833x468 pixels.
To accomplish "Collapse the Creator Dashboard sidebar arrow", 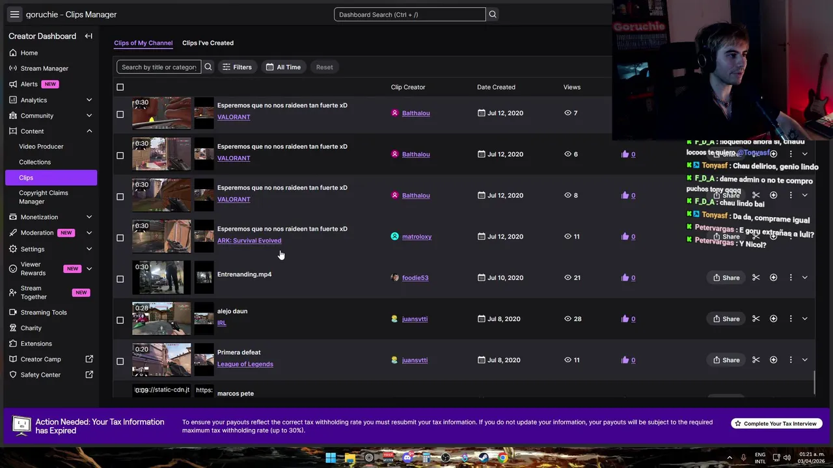I will click(89, 36).
